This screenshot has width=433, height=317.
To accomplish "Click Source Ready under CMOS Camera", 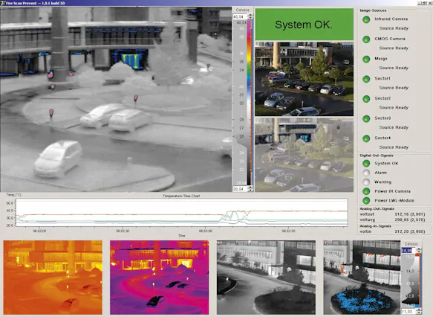I will (394, 48).
